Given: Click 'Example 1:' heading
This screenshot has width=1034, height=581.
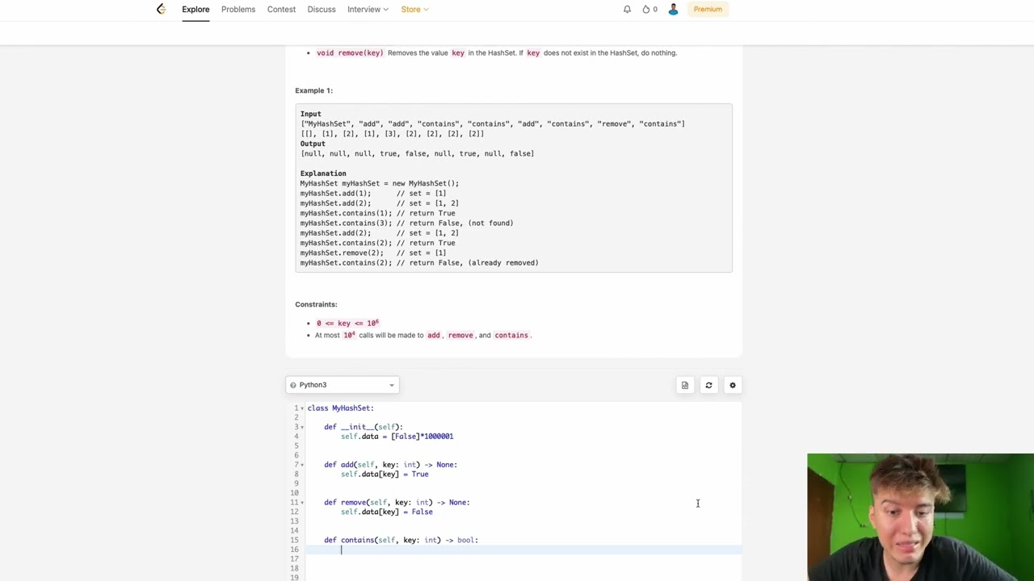Looking at the screenshot, I should tap(313, 90).
